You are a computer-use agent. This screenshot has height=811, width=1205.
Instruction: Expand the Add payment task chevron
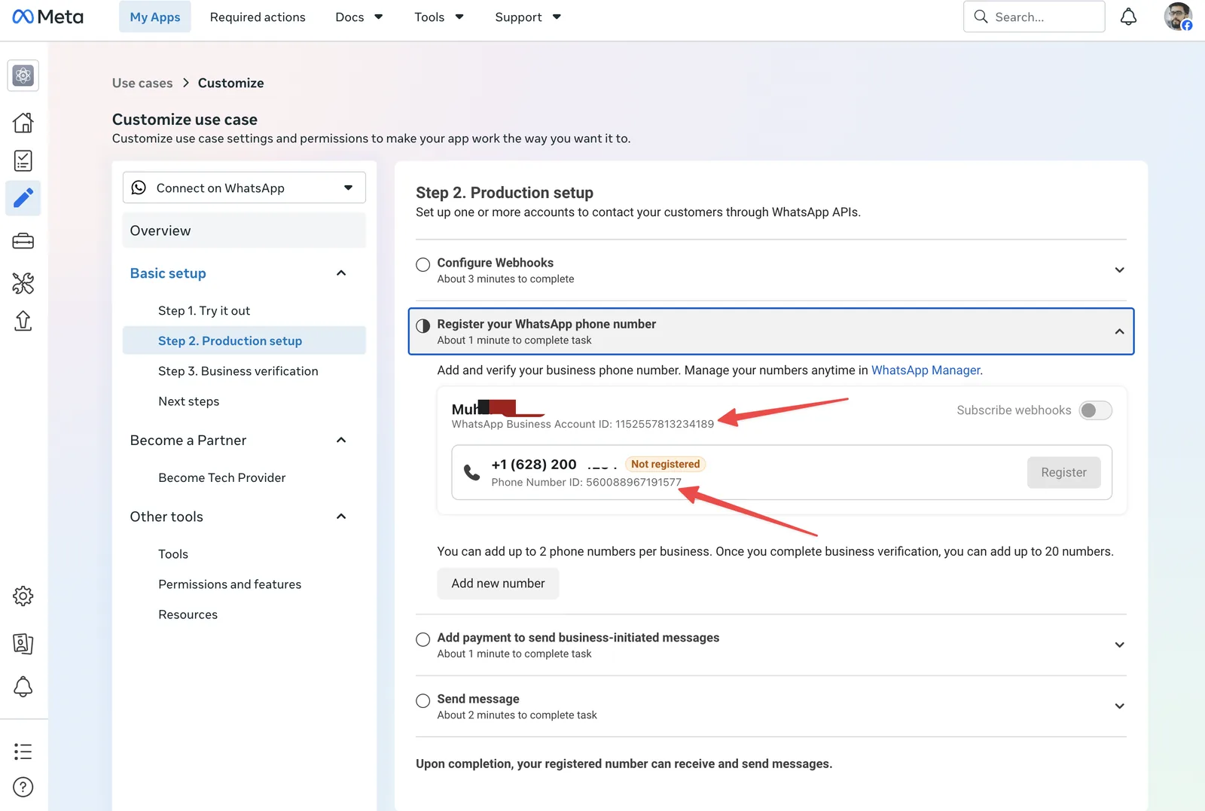point(1120,645)
